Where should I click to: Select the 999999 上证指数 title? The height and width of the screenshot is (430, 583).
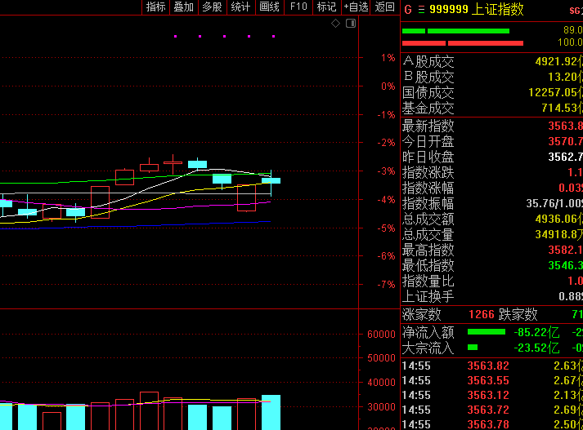coord(476,9)
